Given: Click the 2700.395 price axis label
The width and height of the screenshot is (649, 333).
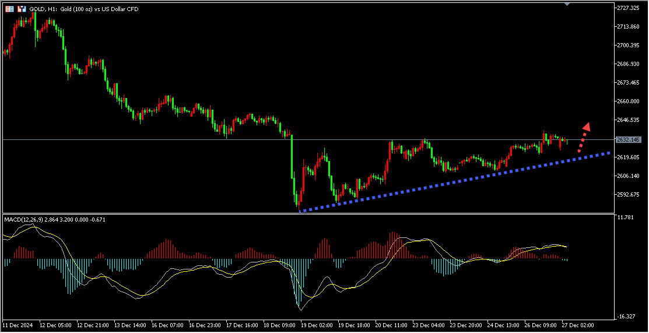Looking at the screenshot, I should pyautogui.click(x=629, y=45).
